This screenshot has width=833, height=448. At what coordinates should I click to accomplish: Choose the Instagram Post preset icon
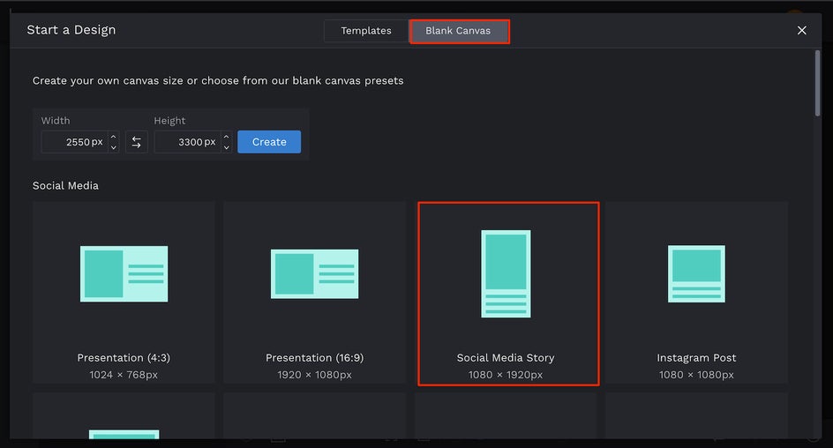(696, 274)
